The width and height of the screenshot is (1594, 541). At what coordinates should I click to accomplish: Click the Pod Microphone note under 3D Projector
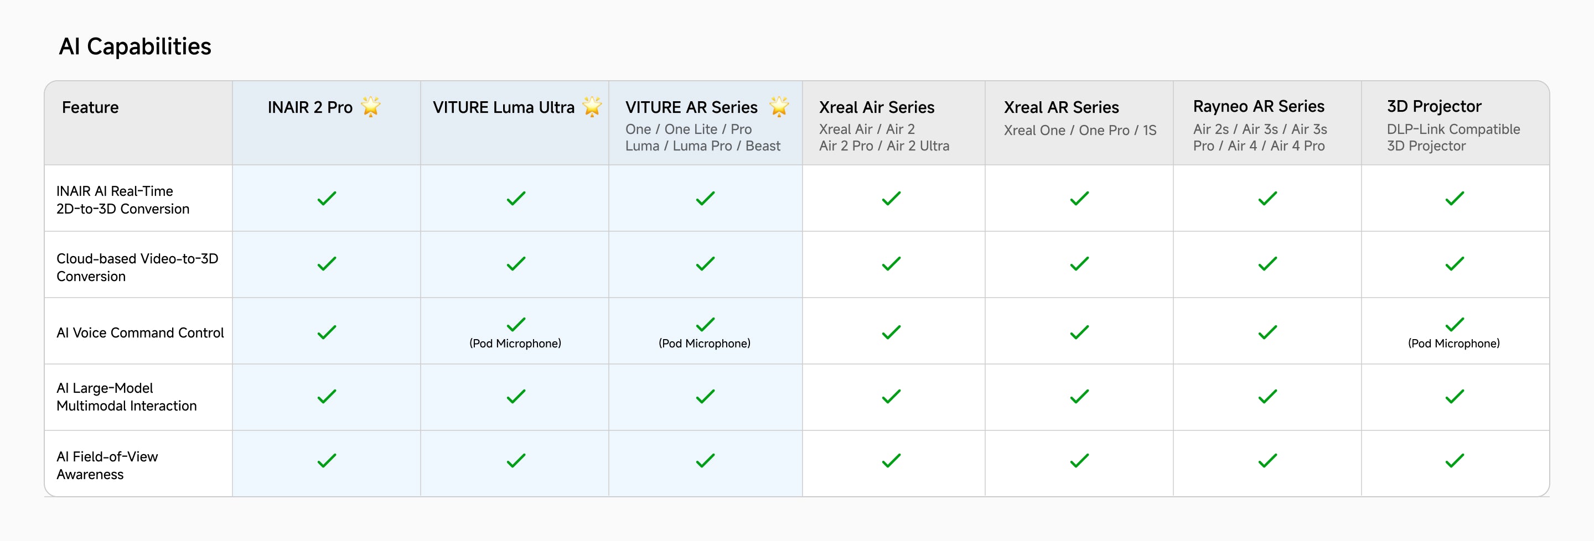(x=1453, y=343)
